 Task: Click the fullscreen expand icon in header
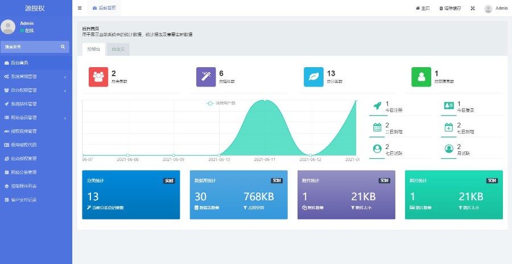click(x=472, y=9)
